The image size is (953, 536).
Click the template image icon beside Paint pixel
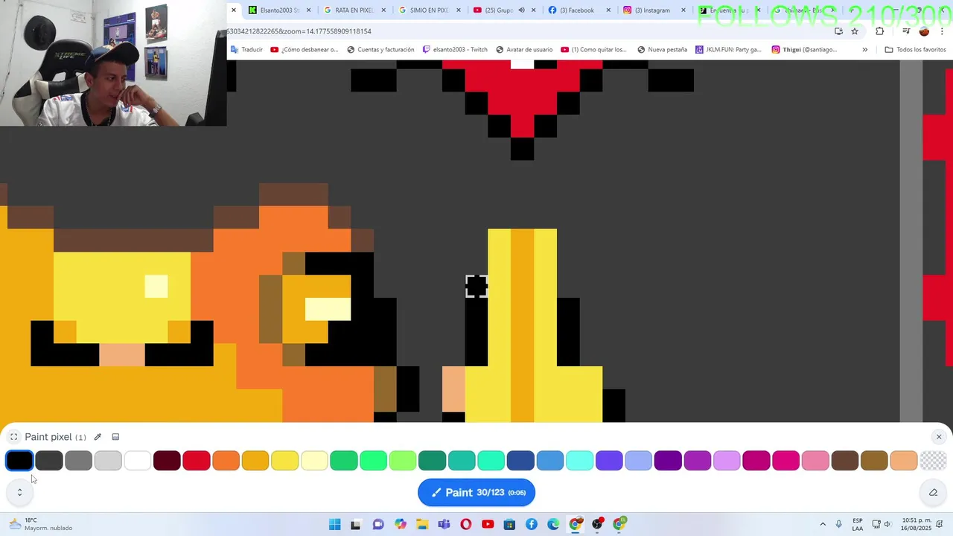point(115,437)
